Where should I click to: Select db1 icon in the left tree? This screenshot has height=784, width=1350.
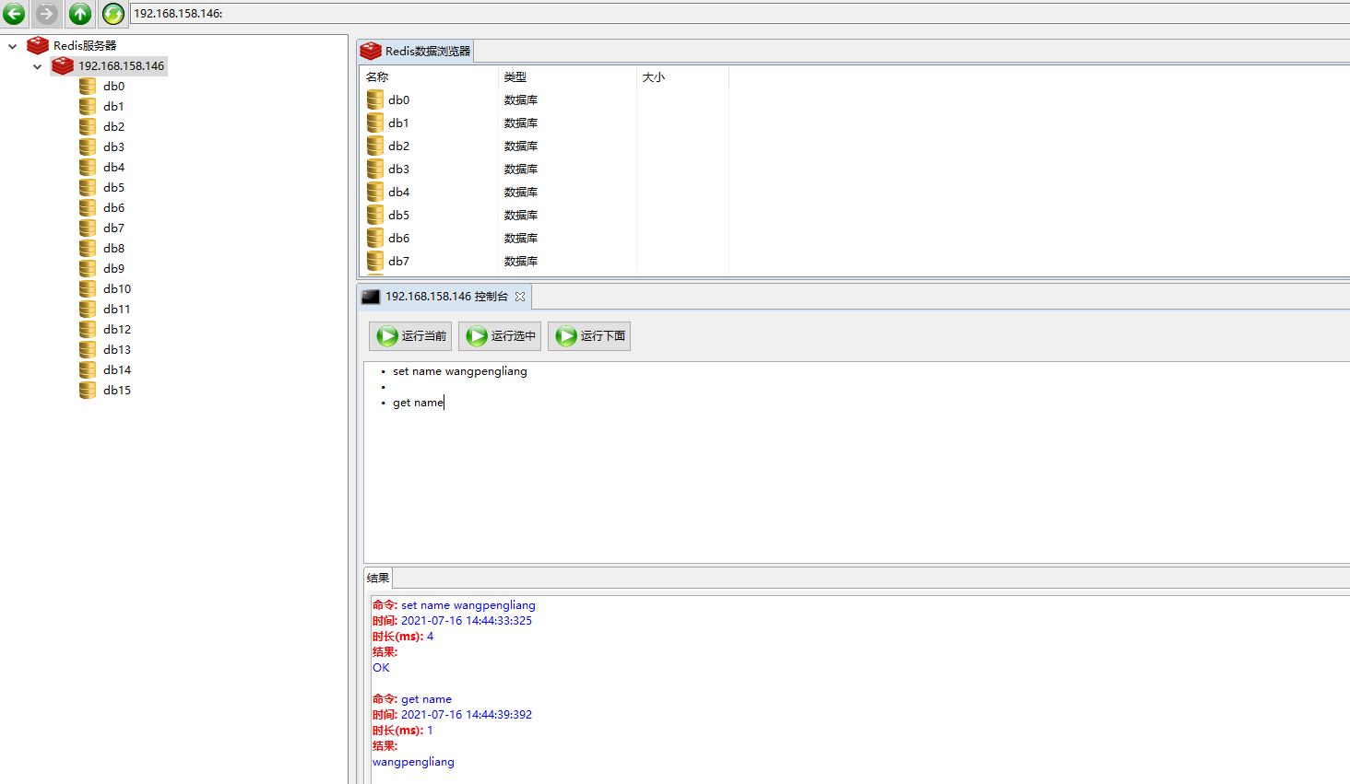88,107
